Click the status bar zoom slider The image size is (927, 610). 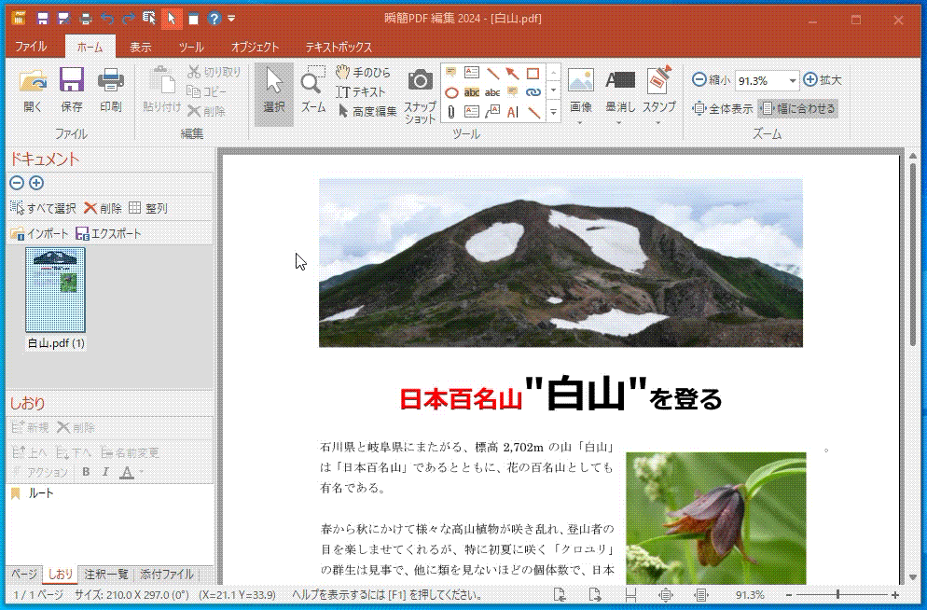coord(838,594)
